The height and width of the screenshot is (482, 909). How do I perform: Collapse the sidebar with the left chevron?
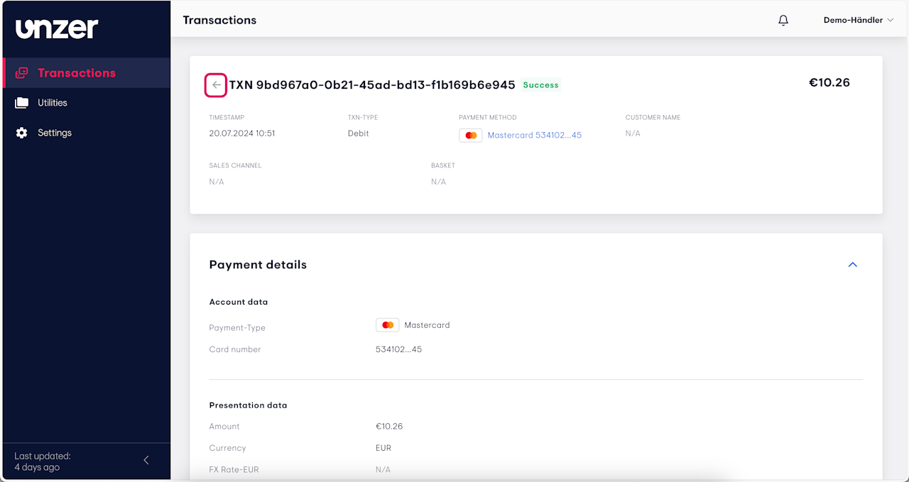pyautogui.click(x=146, y=460)
